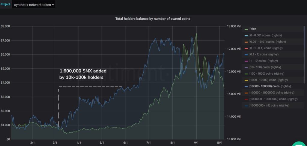Screen dimensions: 307x146
Task: Open the green chat widget bubble
Action: click(300, 144)
